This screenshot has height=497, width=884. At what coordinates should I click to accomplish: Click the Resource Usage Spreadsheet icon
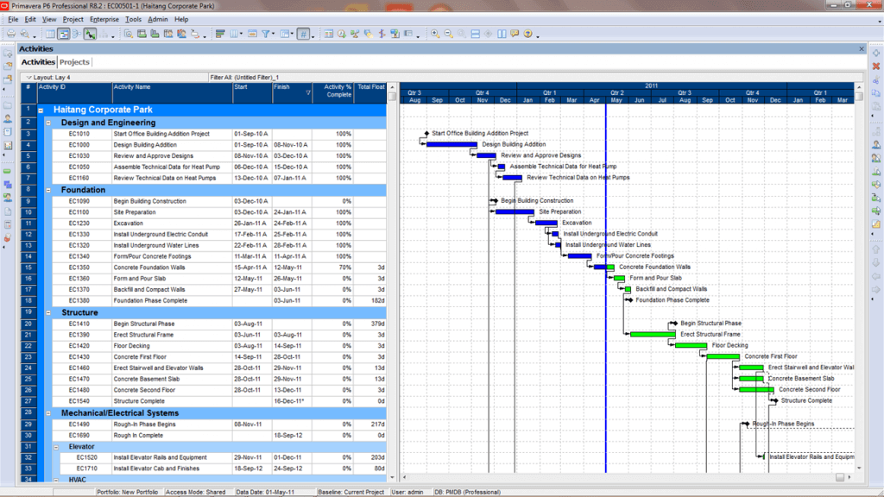(x=168, y=35)
